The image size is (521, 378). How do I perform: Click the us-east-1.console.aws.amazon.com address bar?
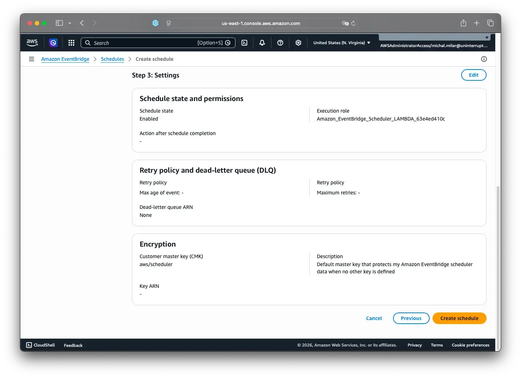[261, 23]
